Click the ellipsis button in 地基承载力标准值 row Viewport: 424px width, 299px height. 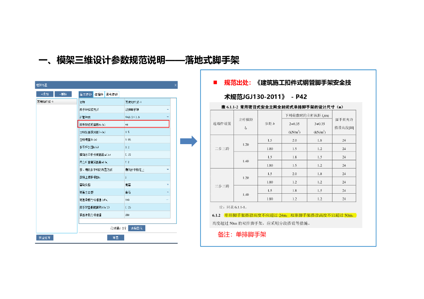click(167, 200)
